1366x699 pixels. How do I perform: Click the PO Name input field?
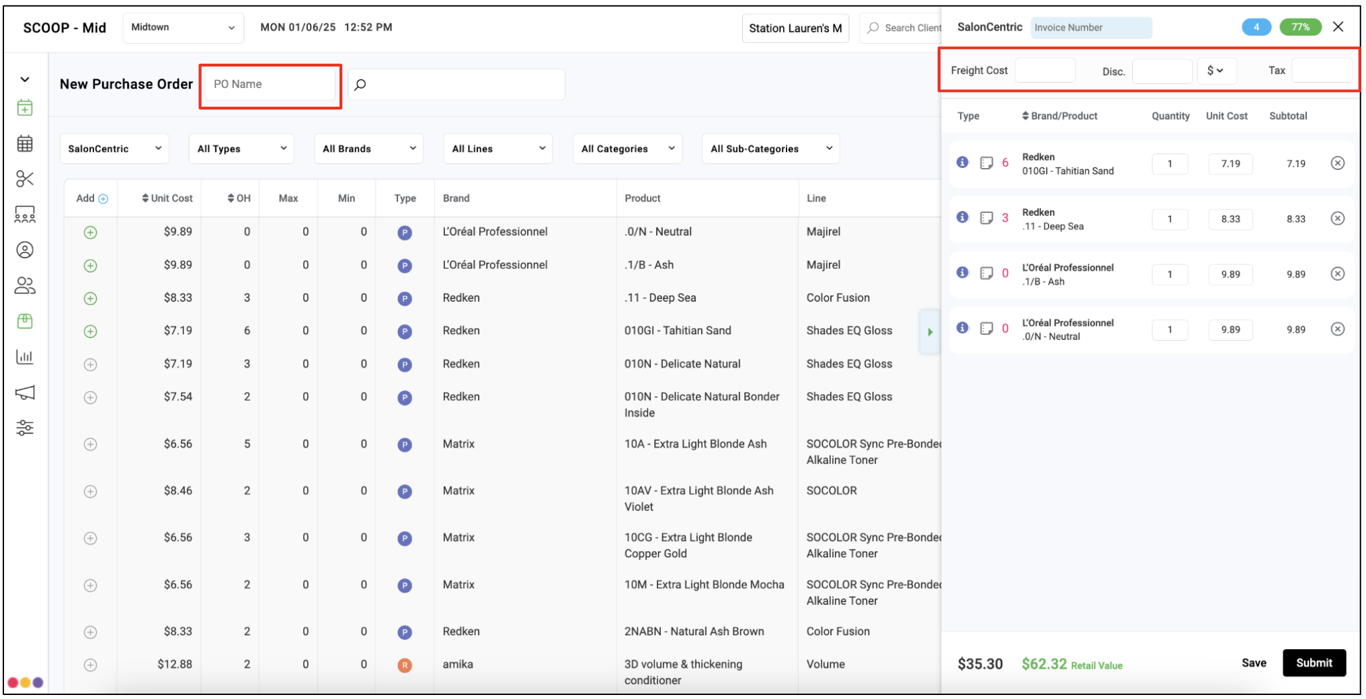pyautogui.click(x=270, y=85)
